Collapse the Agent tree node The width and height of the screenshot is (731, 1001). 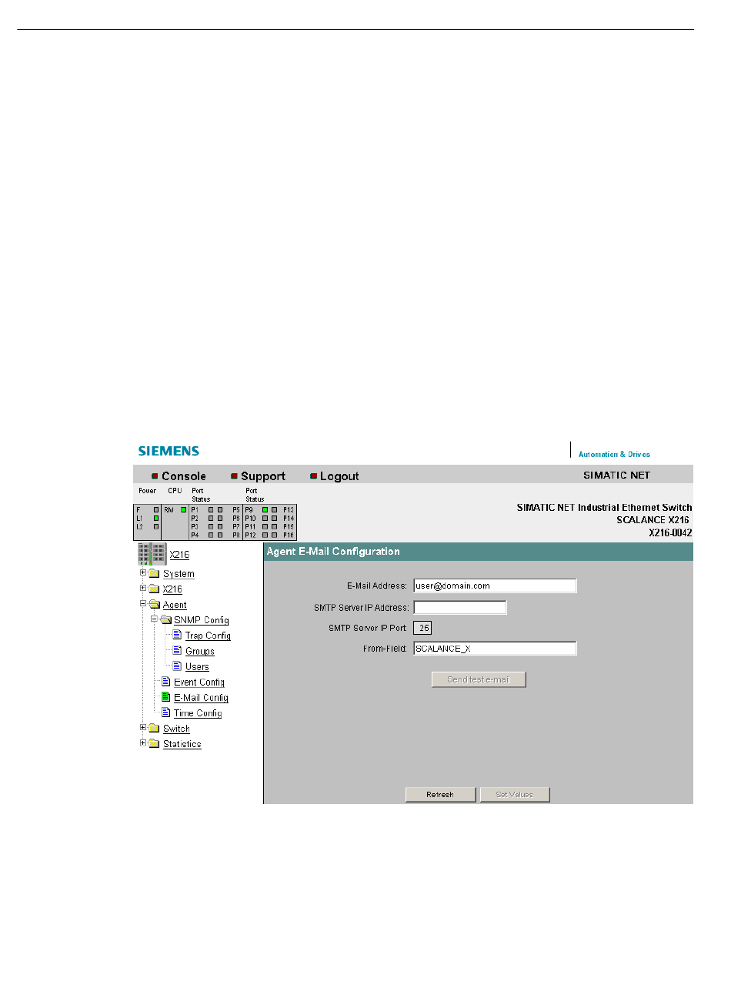143,604
